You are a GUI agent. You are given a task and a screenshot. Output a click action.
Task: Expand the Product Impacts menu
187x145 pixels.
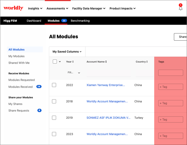(x=123, y=8)
